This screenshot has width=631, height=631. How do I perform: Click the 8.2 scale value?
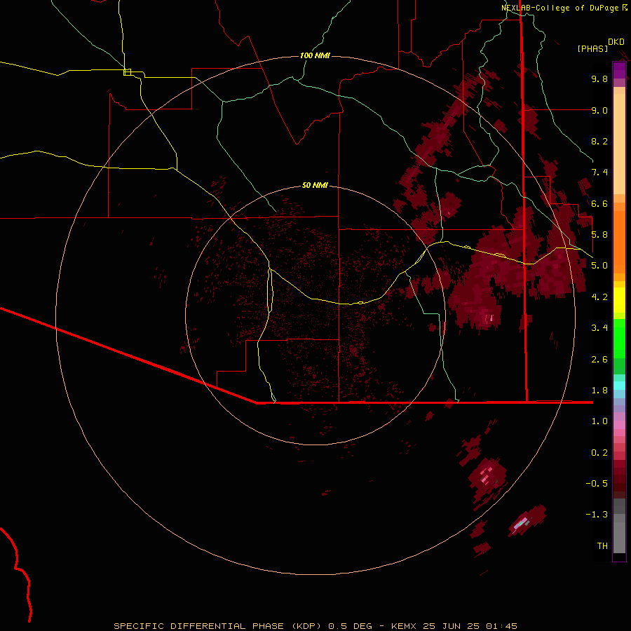(x=599, y=141)
